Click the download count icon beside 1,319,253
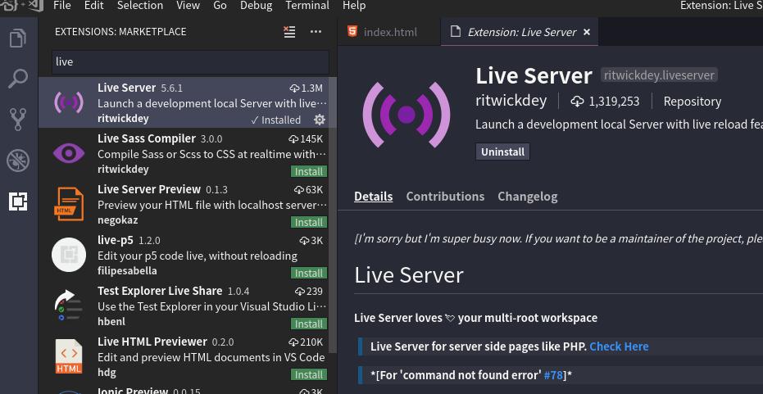763x394 pixels. coord(577,102)
